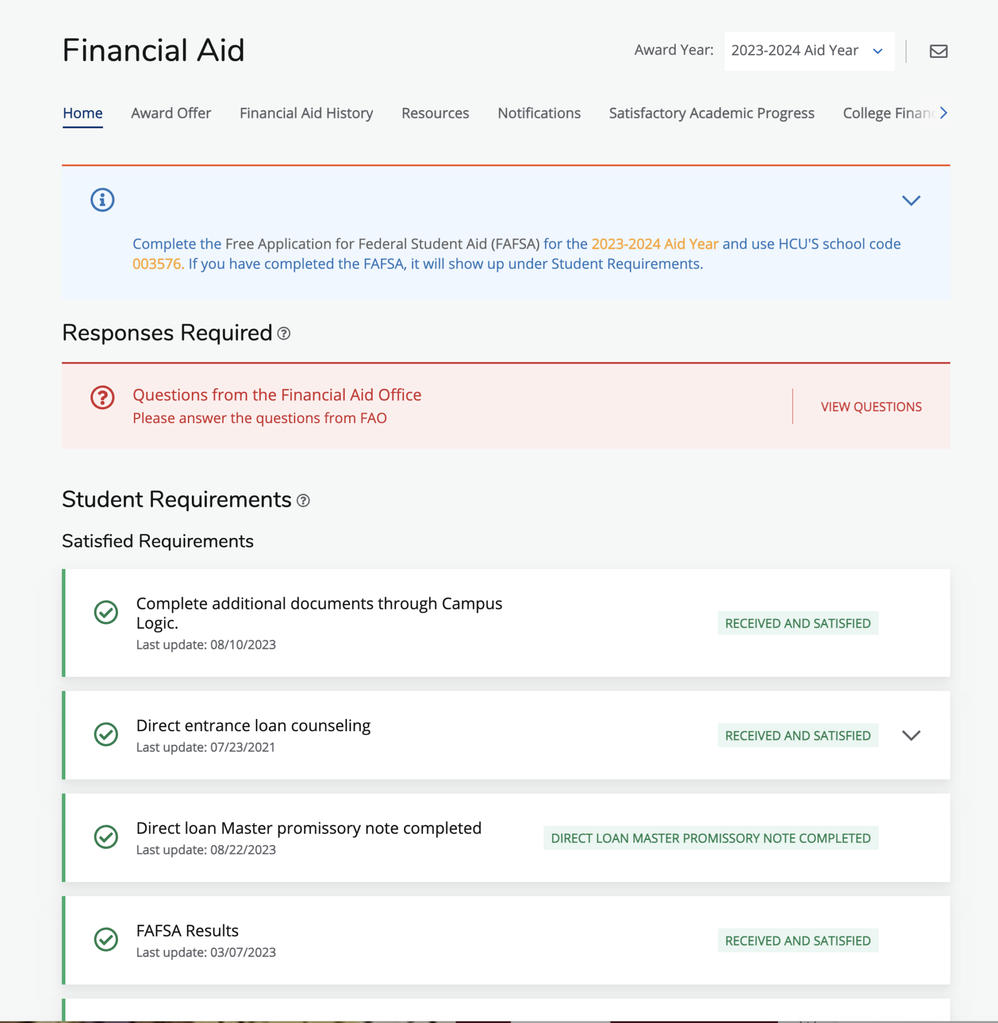Click checkmark icon for Master promissory note
The height and width of the screenshot is (1023, 998).
(106, 836)
